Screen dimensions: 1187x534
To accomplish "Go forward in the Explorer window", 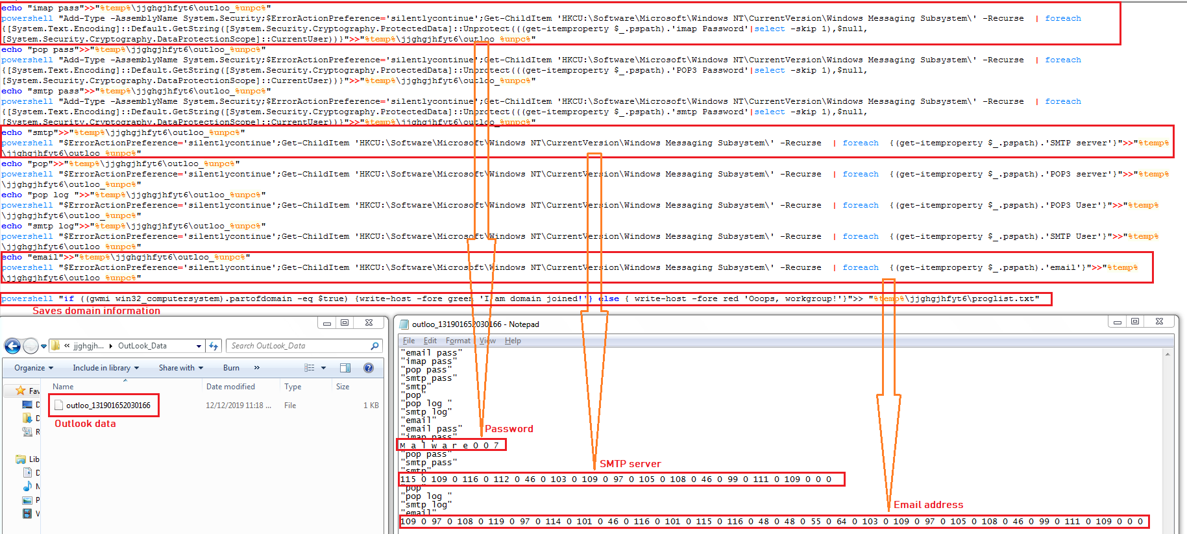I will click(31, 346).
